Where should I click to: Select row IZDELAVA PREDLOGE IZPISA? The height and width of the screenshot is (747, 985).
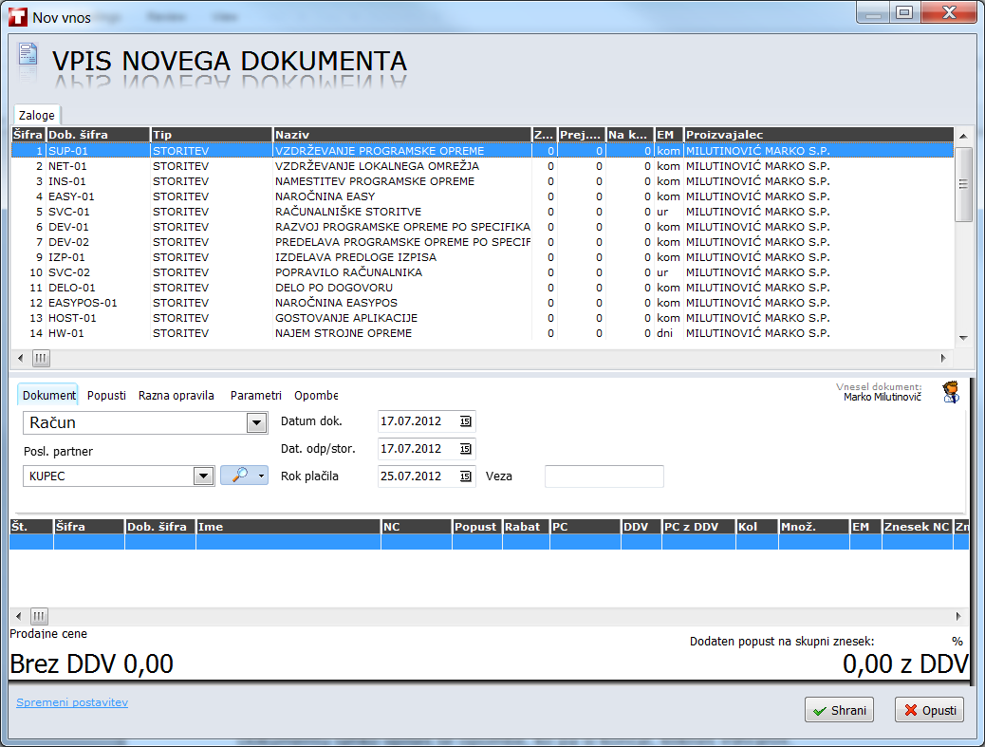click(482, 257)
